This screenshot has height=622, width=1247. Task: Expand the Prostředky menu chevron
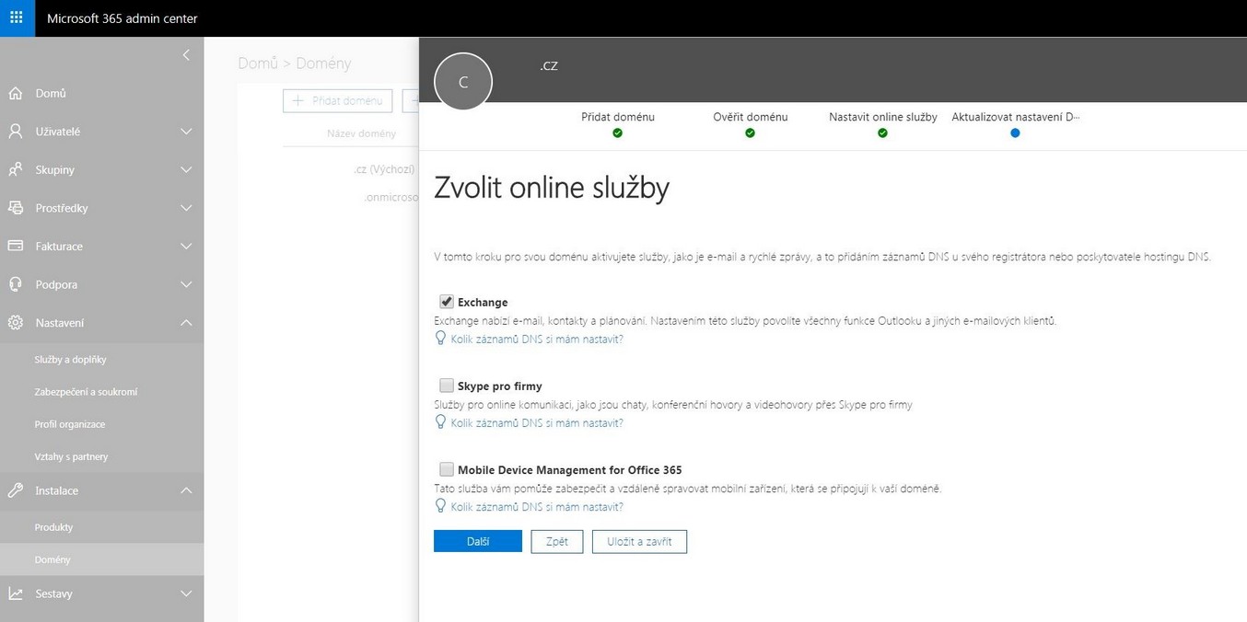(x=186, y=208)
